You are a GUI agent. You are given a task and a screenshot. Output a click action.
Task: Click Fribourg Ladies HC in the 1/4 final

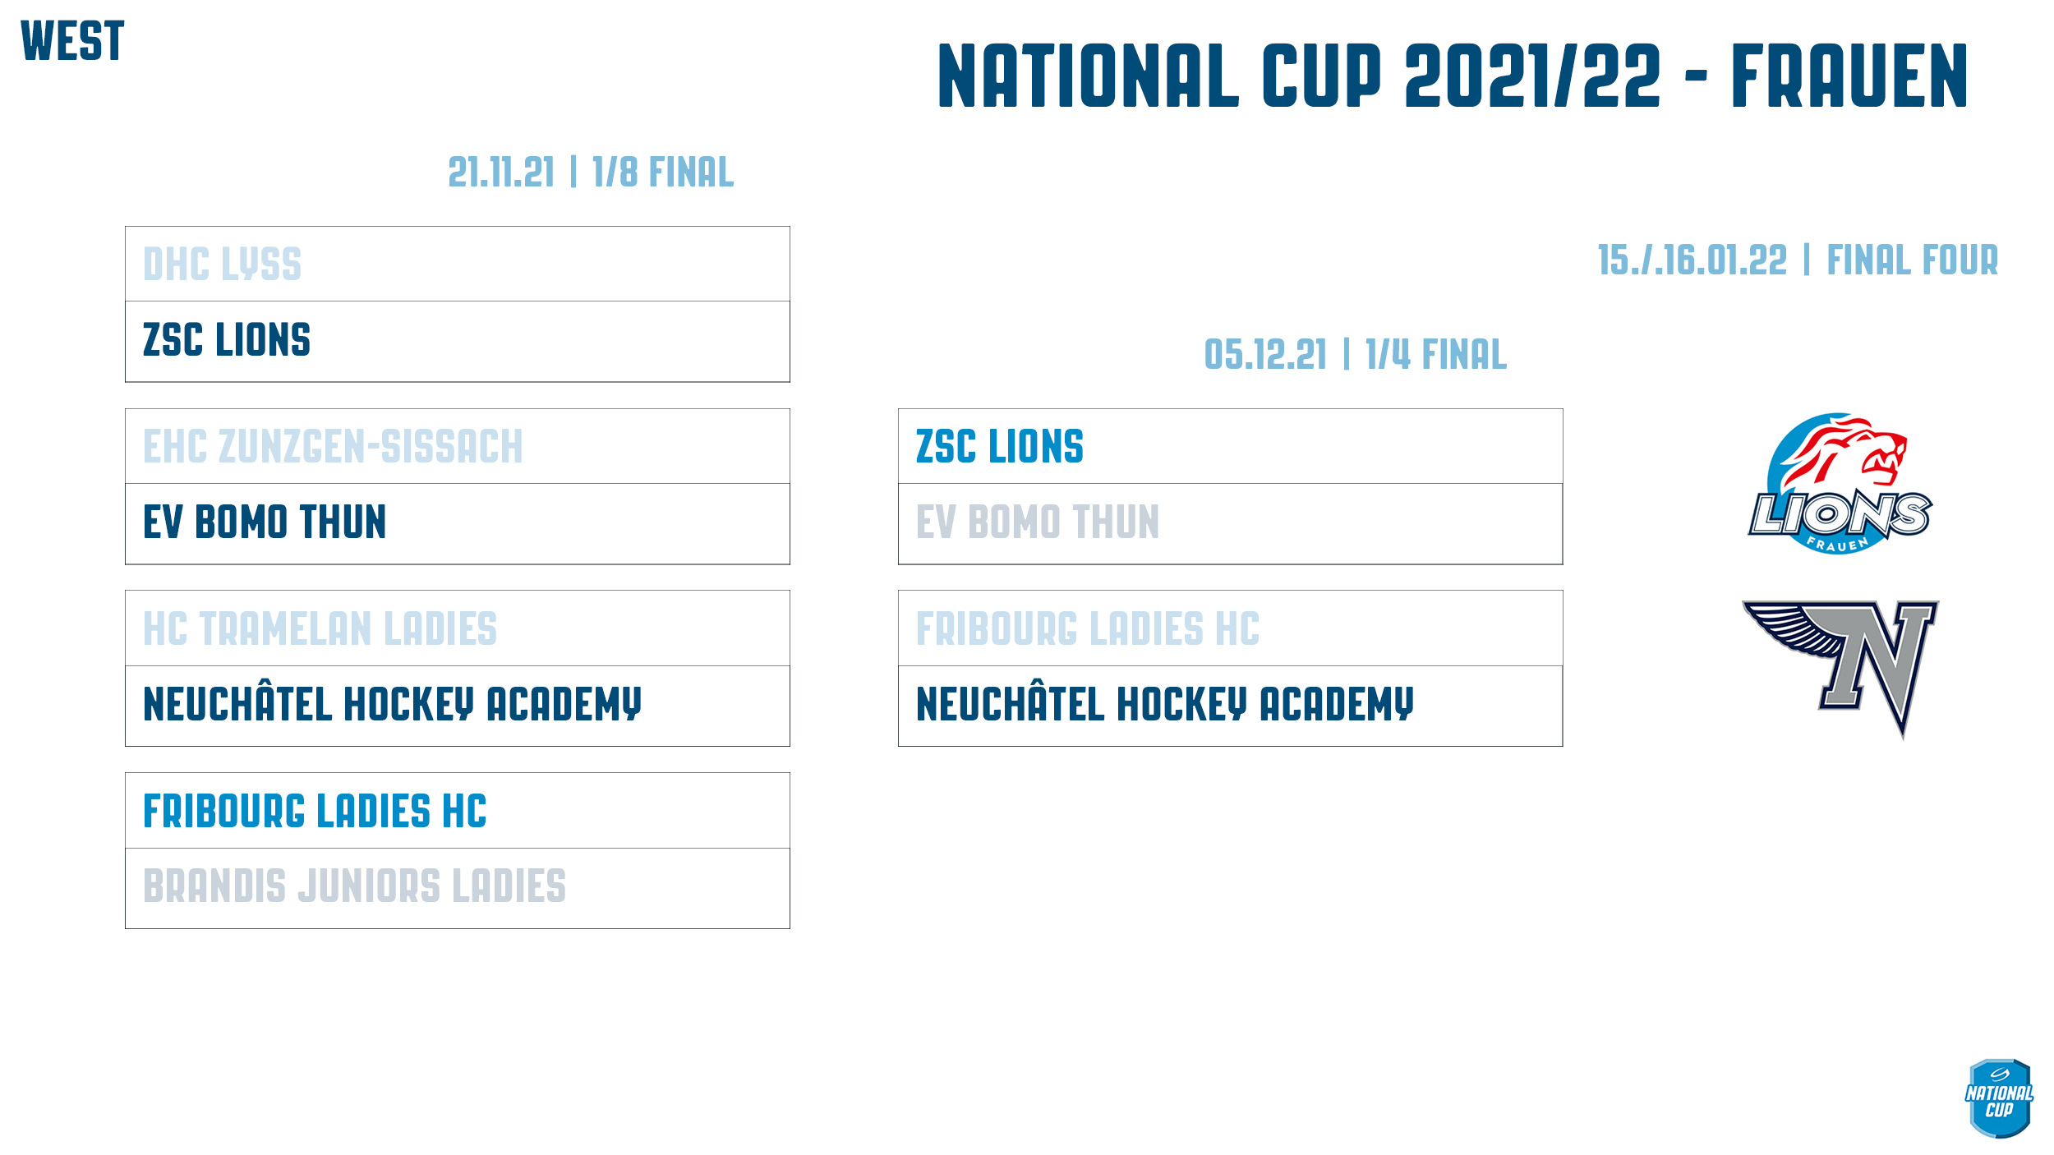coord(1088,629)
